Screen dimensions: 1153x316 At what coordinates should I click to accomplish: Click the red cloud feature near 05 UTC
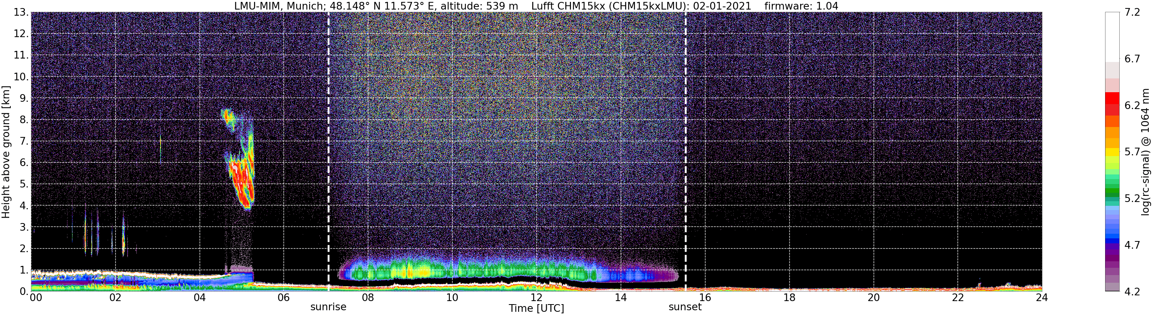[242, 181]
